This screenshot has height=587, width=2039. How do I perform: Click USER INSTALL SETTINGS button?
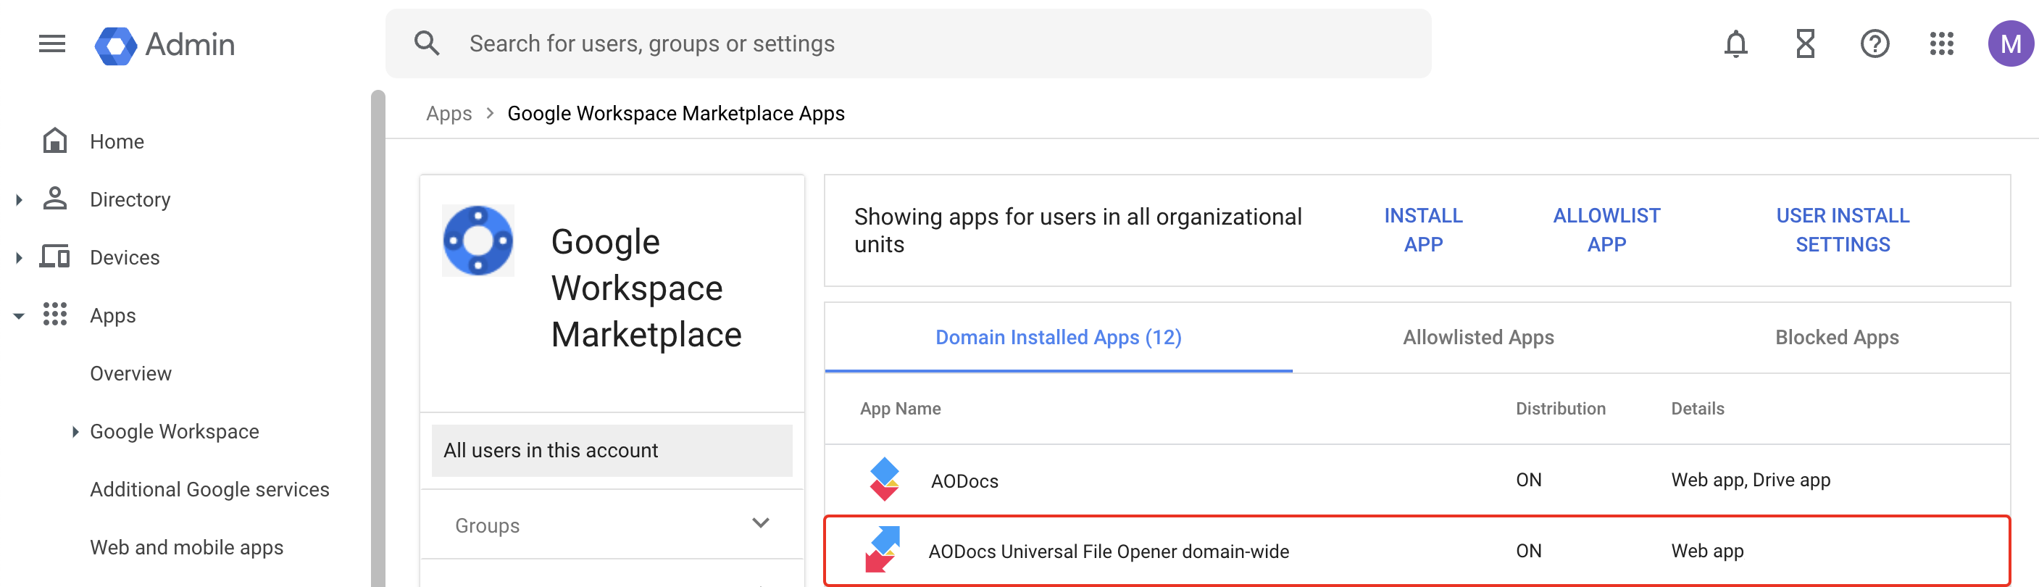click(1843, 230)
